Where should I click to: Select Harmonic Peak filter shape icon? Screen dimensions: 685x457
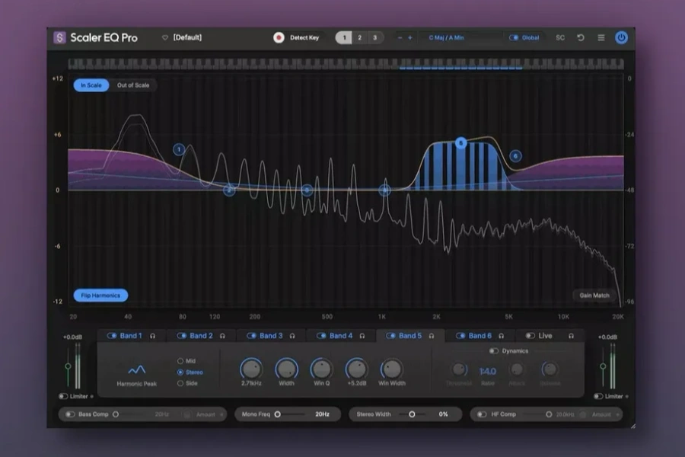tap(137, 370)
